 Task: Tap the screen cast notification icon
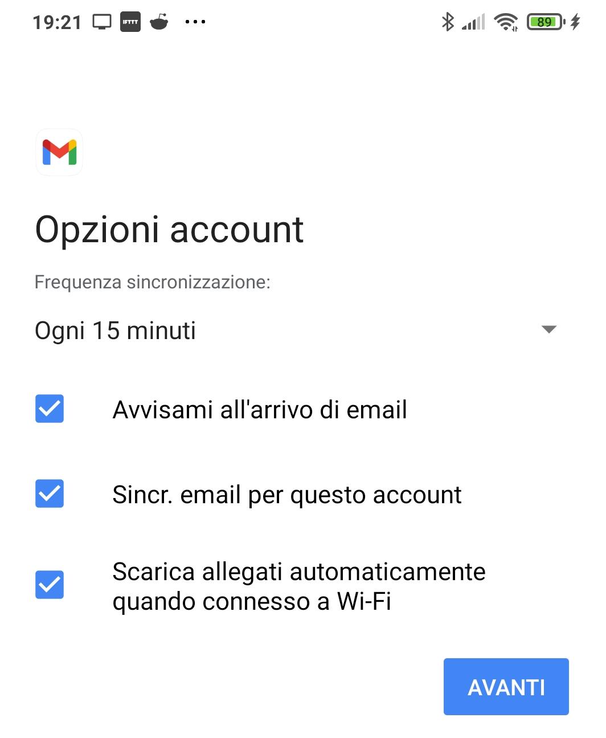(102, 22)
